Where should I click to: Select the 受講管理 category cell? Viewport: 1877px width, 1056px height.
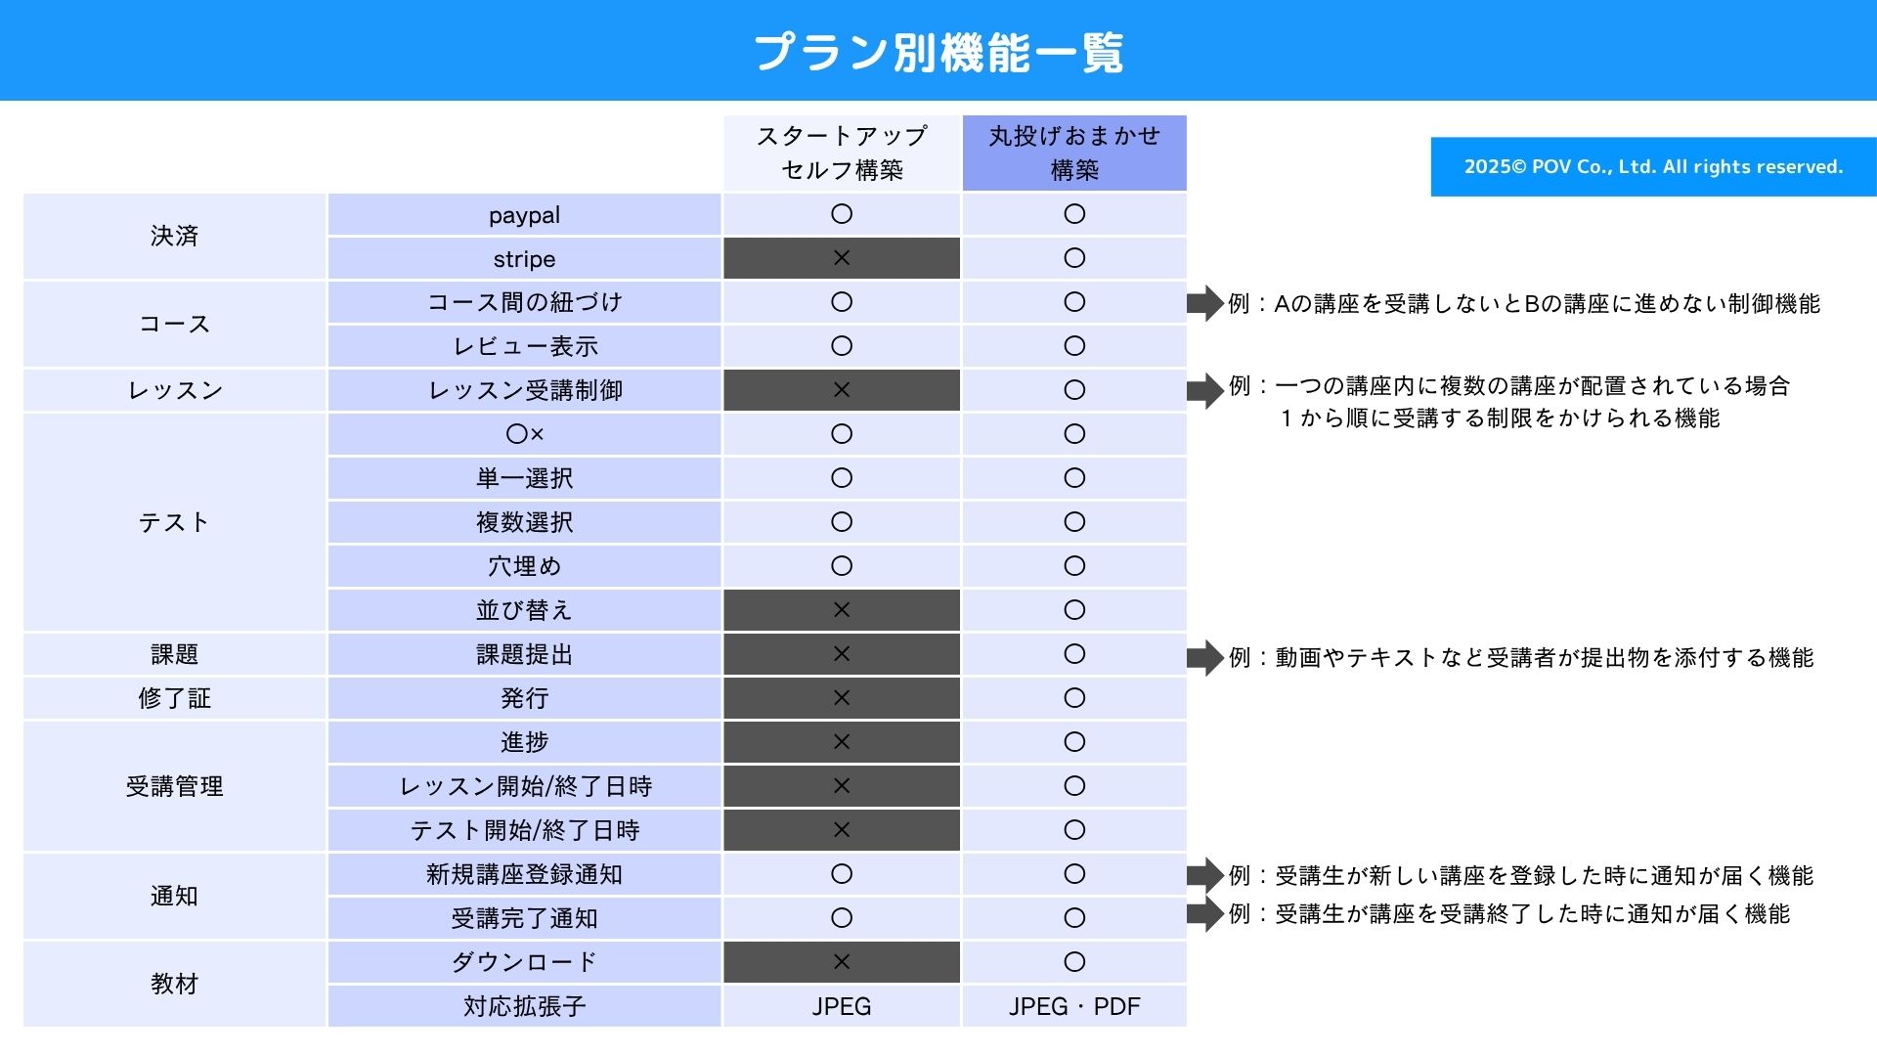tap(174, 786)
